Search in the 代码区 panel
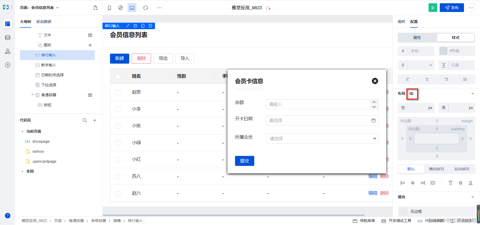Screen dimensions: 480x225 [x=85, y=120]
